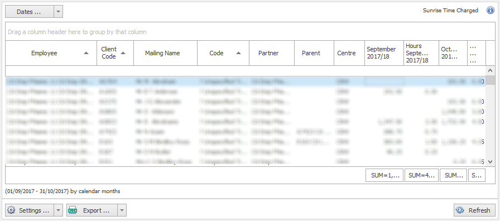
Task: Expand the Dates dropdown arrow
Action: point(58,12)
